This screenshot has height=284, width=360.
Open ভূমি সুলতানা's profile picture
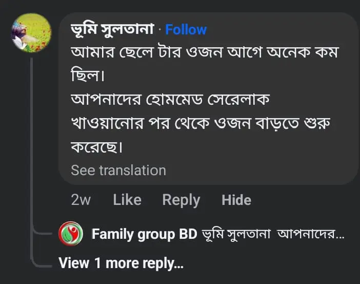31,33
